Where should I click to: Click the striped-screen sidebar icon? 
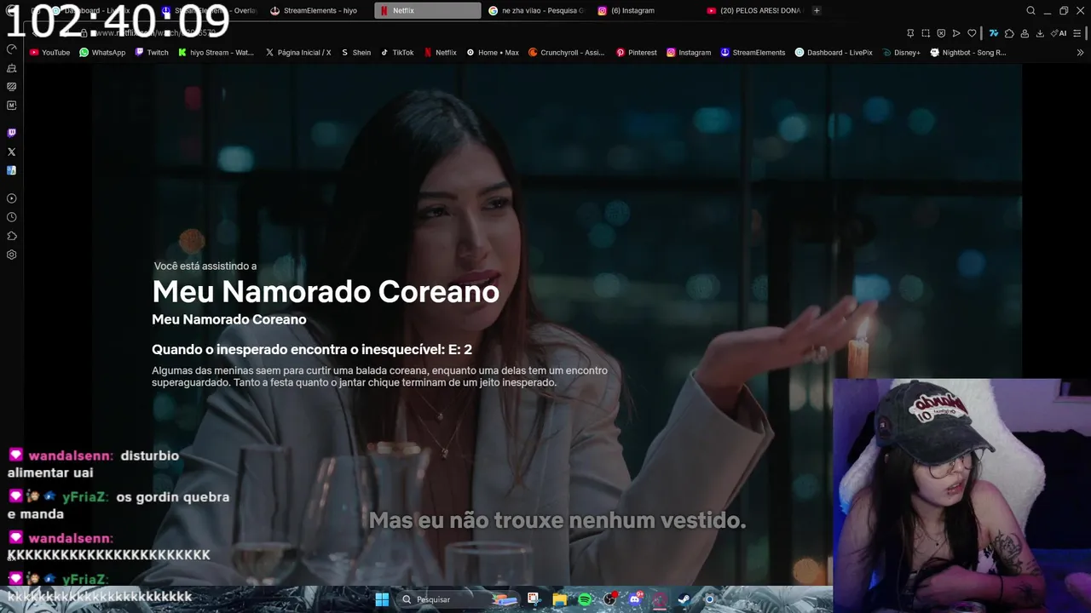[x=11, y=87]
